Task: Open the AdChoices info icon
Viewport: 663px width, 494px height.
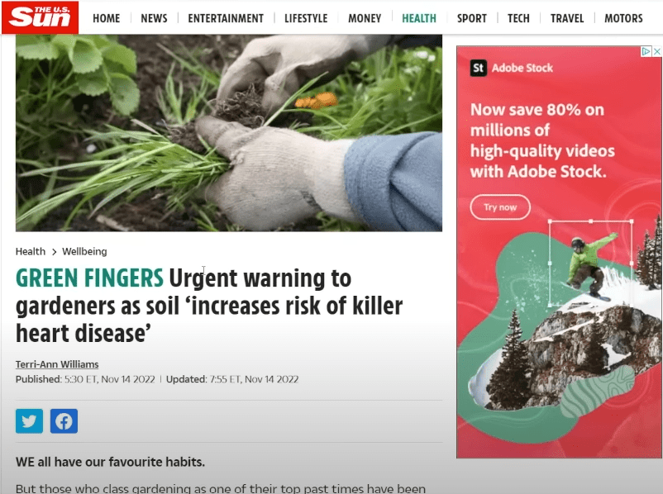Action: click(x=646, y=51)
